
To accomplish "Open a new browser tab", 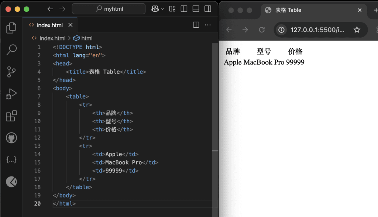I will (375, 10).
